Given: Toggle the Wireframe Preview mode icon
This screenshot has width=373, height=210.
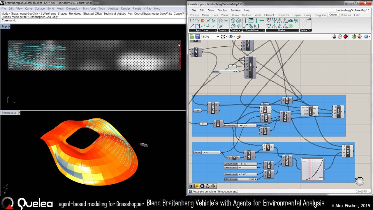Looking at the screenshot, I should (x=340, y=37).
